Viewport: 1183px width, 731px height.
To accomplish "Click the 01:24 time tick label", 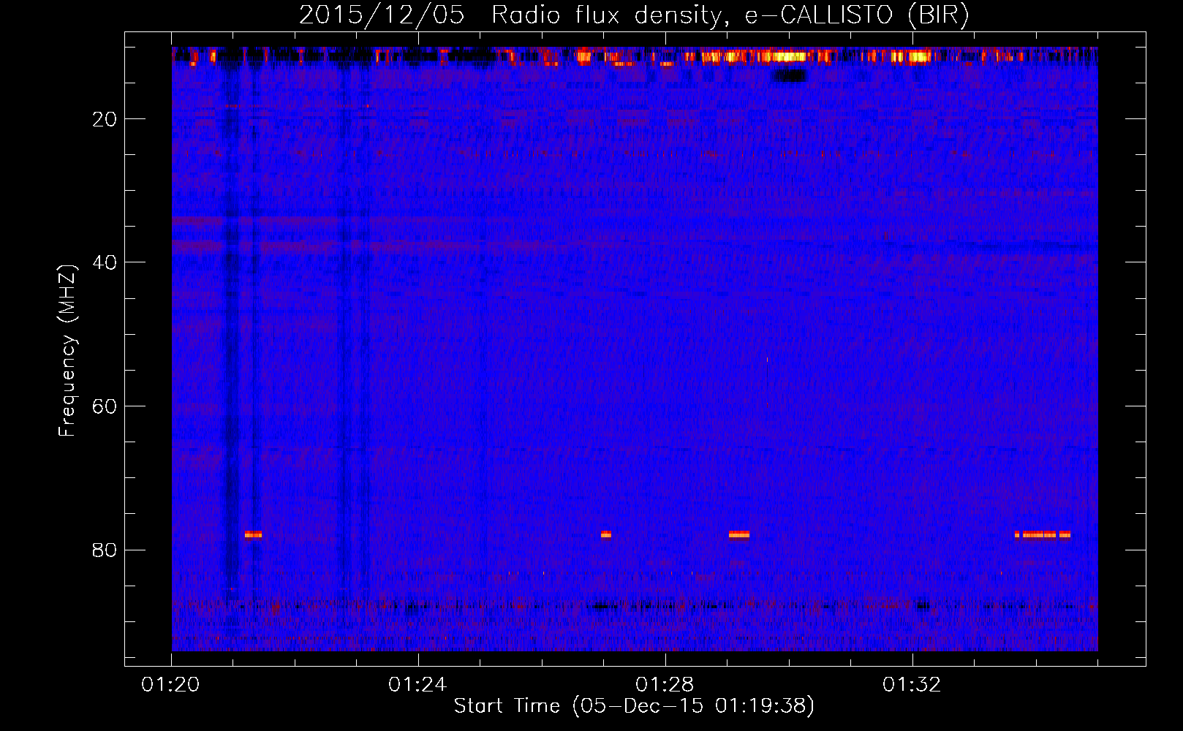I will [417, 685].
